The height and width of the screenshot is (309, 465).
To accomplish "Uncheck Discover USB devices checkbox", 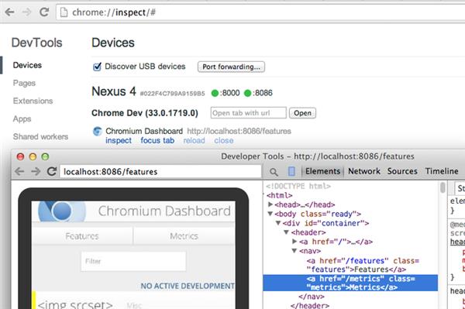I will [97, 67].
